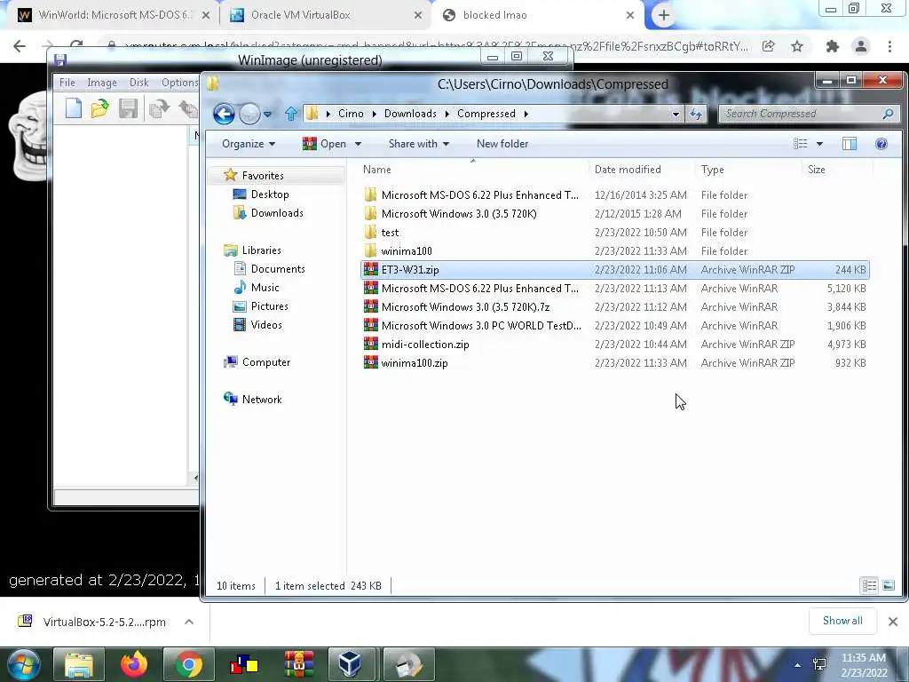Select the winima100 folder
Image resolution: width=909 pixels, height=682 pixels.
click(x=406, y=251)
